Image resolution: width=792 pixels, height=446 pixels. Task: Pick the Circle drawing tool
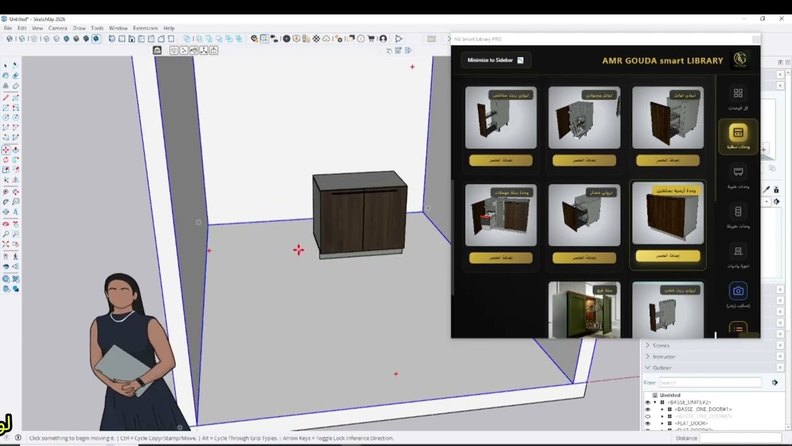click(6, 118)
